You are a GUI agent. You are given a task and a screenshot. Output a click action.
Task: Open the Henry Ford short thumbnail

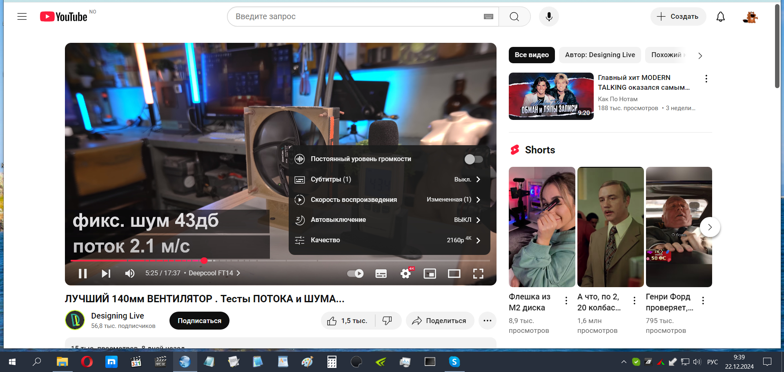coord(679,227)
